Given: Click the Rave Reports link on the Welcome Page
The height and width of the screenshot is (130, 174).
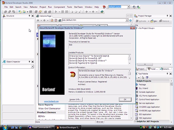Looking at the screenshot, I should [46, 105].
